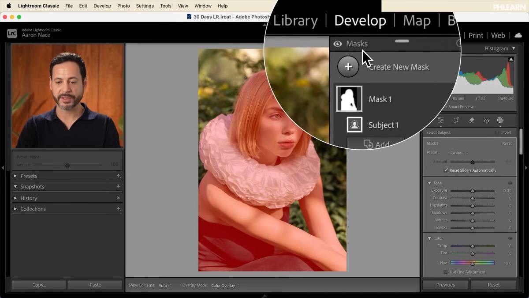Click the Contrast slider handle
This screenshot has height=298, width=529.
click(x=473, y=198)
